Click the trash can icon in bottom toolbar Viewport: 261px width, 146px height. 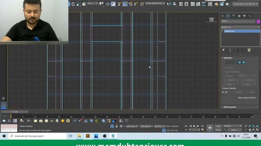[121, 121]
